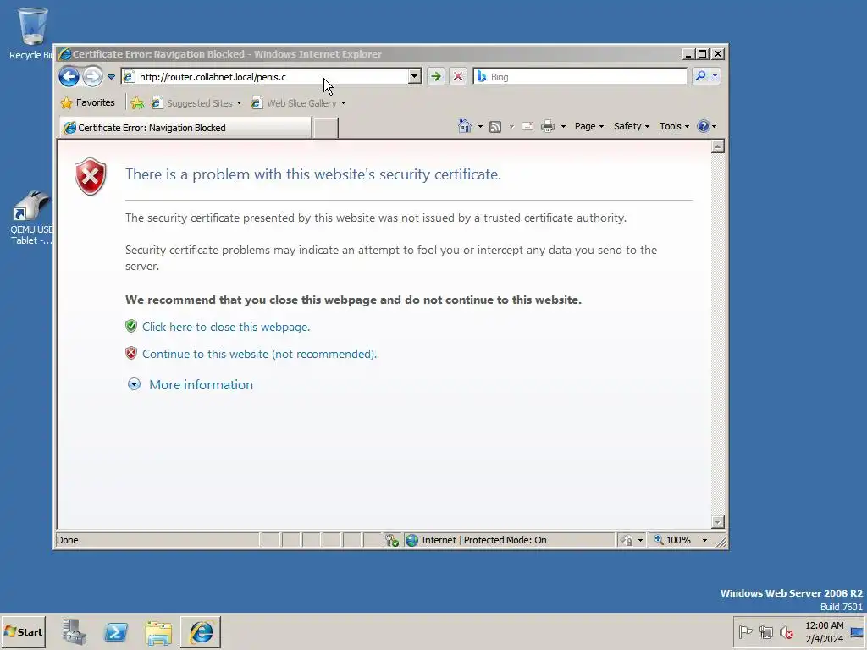Open Windows Explorer folder in taskbar
This screenshot has height=650, width=867.
(158, 632)
